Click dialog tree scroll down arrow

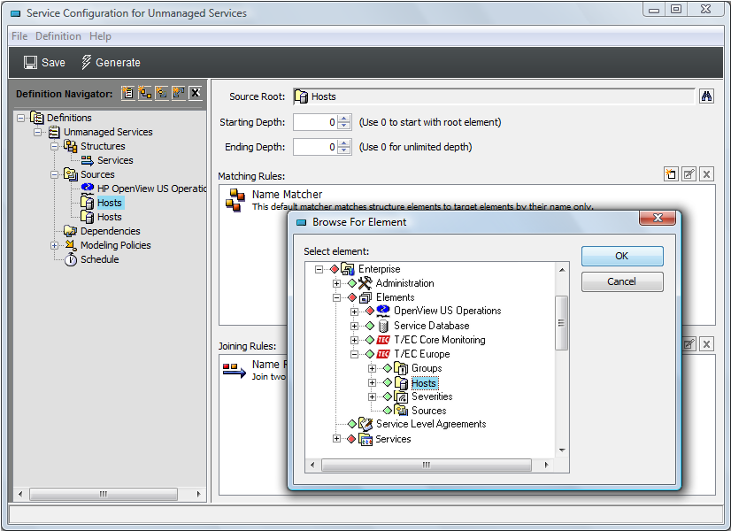562,450
